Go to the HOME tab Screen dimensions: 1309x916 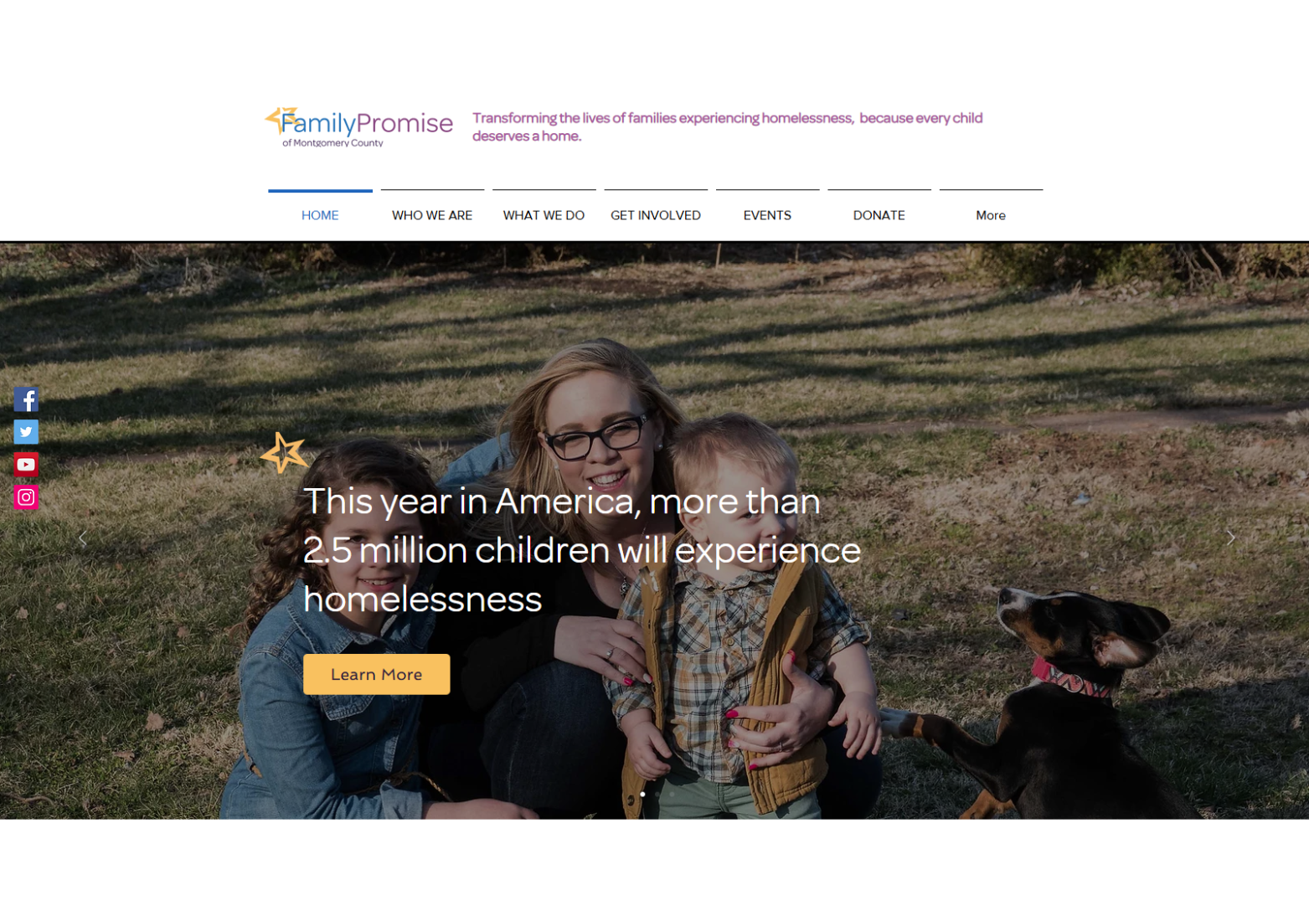[x=320, y=215]
